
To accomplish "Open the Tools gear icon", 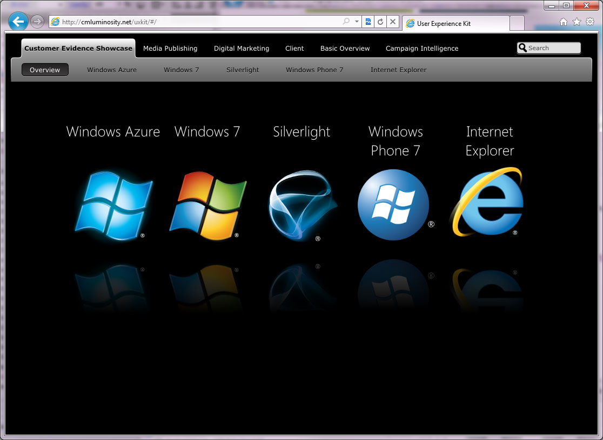I will tap(590, 22).
